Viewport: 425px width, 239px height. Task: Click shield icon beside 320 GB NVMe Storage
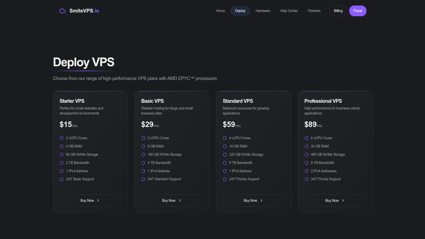pos(225,155)
